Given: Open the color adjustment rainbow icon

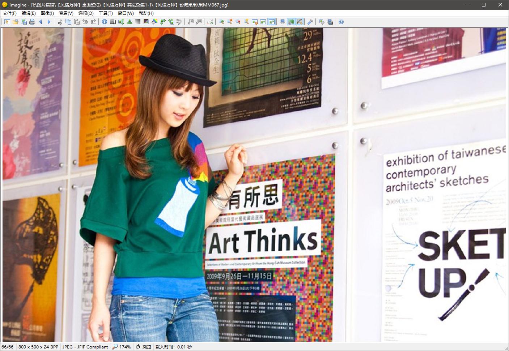Looking at the screenshot, I should coord(154,22).
